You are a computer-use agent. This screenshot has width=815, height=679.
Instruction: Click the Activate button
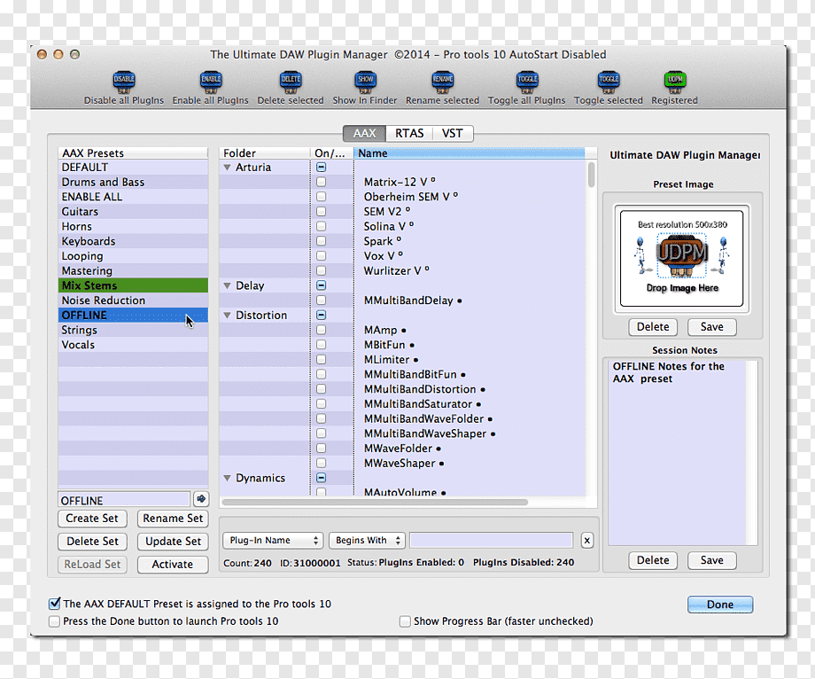click(173, 564)
